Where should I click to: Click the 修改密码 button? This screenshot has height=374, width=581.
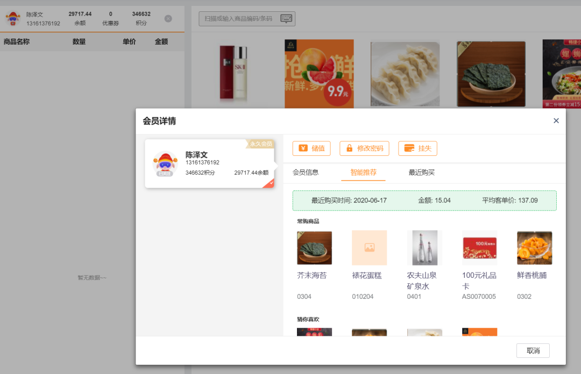click(364, 148)
